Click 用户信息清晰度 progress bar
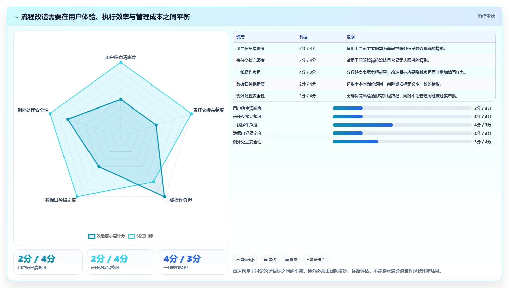This screenshot has height=288, width=509. [x=402, y=108]
